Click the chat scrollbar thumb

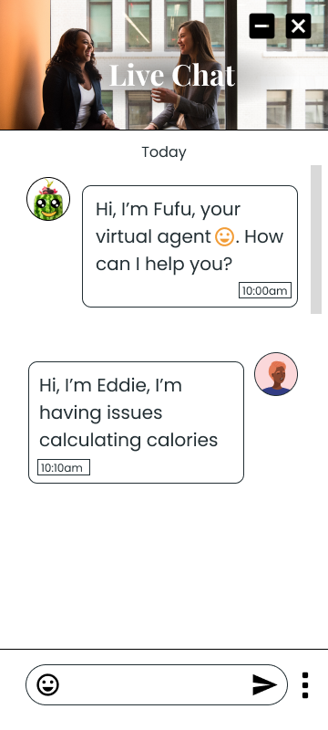pyautogui.click(x=316, y=239)
